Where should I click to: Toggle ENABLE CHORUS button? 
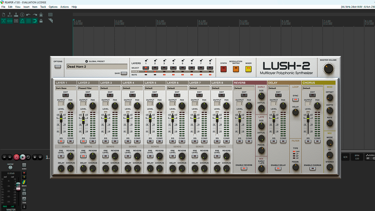[x=312, y=168]
